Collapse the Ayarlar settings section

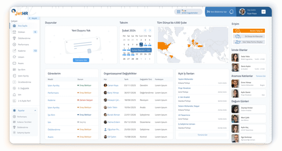coord(35,111)
